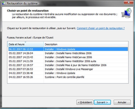Viewport: 135px width, 109px height.
Task: Choose the Point de contrôle planifié entry
Action: tap(68, 77)
